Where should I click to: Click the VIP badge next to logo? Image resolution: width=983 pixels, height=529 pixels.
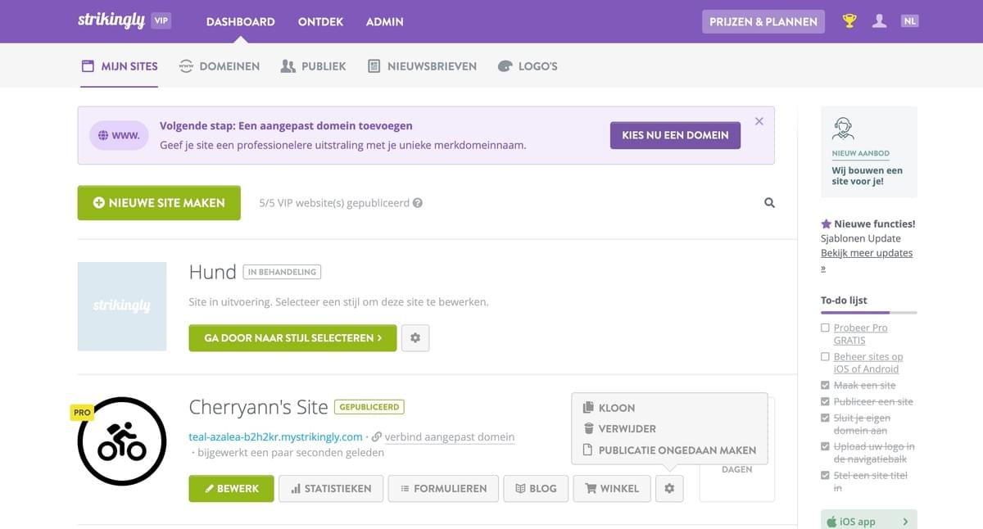(161, 21)
